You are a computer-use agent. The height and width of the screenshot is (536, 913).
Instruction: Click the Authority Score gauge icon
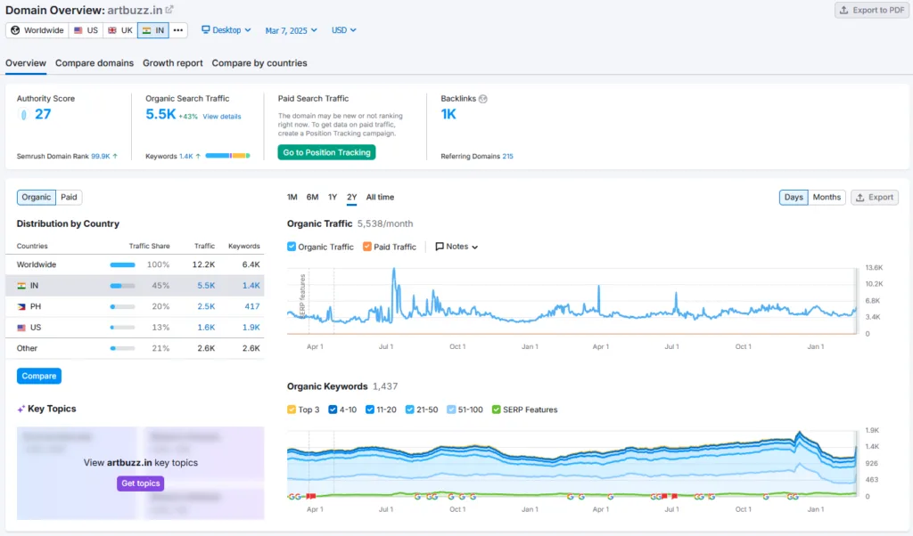(23, 115)
